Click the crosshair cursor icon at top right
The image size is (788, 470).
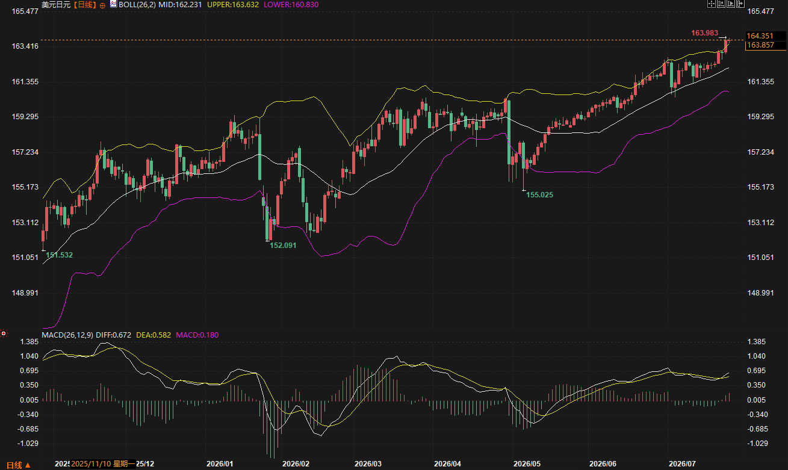click(x=712, y=4)
